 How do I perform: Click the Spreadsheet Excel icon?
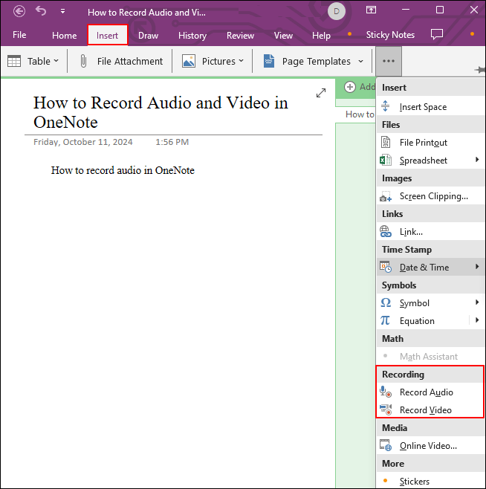pos(386,161)
